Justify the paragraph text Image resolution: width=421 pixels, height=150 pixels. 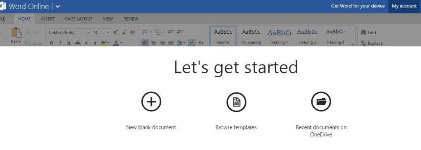pos(171,43)
